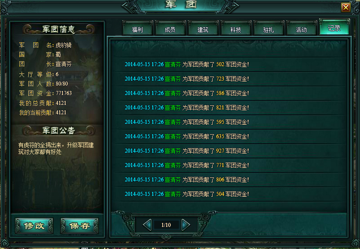Click the 保存 button
360x249 pixels.
click(x=80, y=226)
